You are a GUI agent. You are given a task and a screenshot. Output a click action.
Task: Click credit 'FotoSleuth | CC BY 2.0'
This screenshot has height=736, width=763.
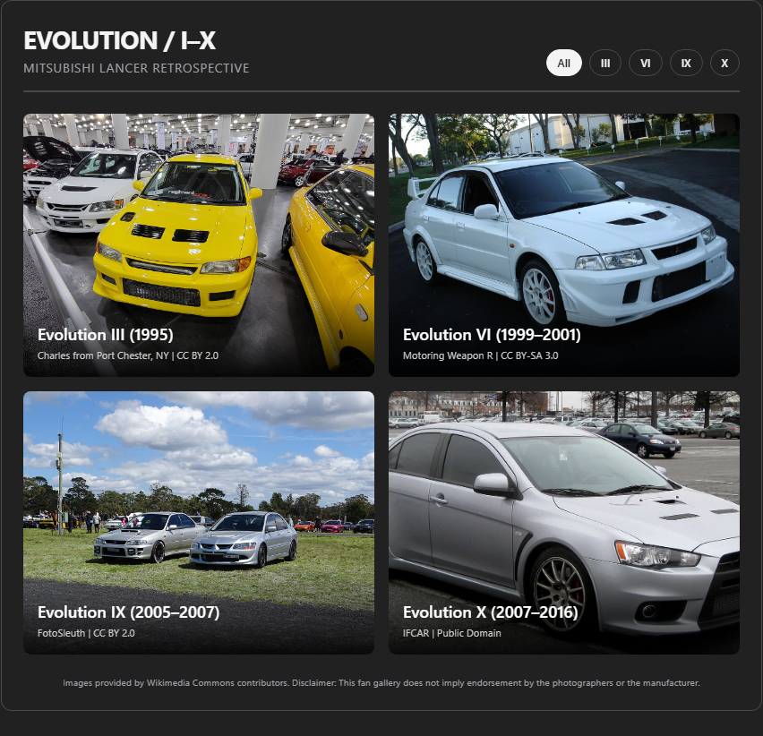click(86, 633)
